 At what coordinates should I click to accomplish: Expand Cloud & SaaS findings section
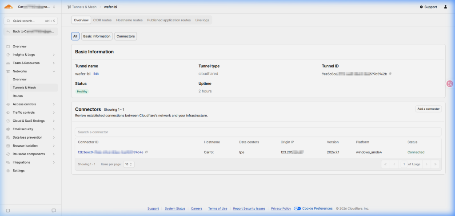click(54, 121)
